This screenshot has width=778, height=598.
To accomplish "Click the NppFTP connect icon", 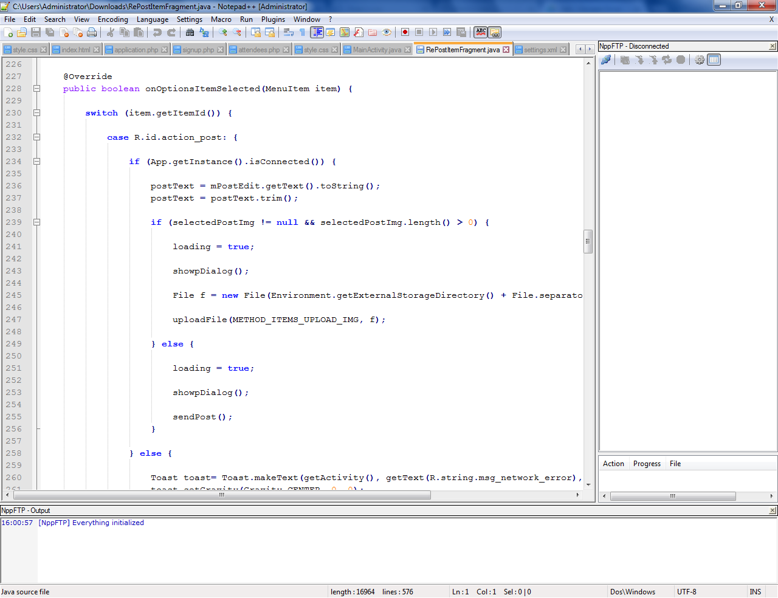I will tap(606, 60).
